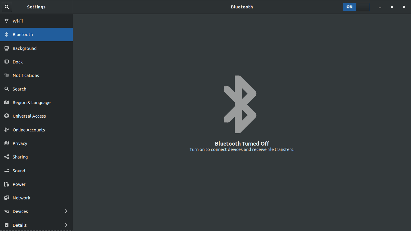Open the search panel with the magnifier icon
Viewport: 411px width, 231px height.
pos(7,7)
